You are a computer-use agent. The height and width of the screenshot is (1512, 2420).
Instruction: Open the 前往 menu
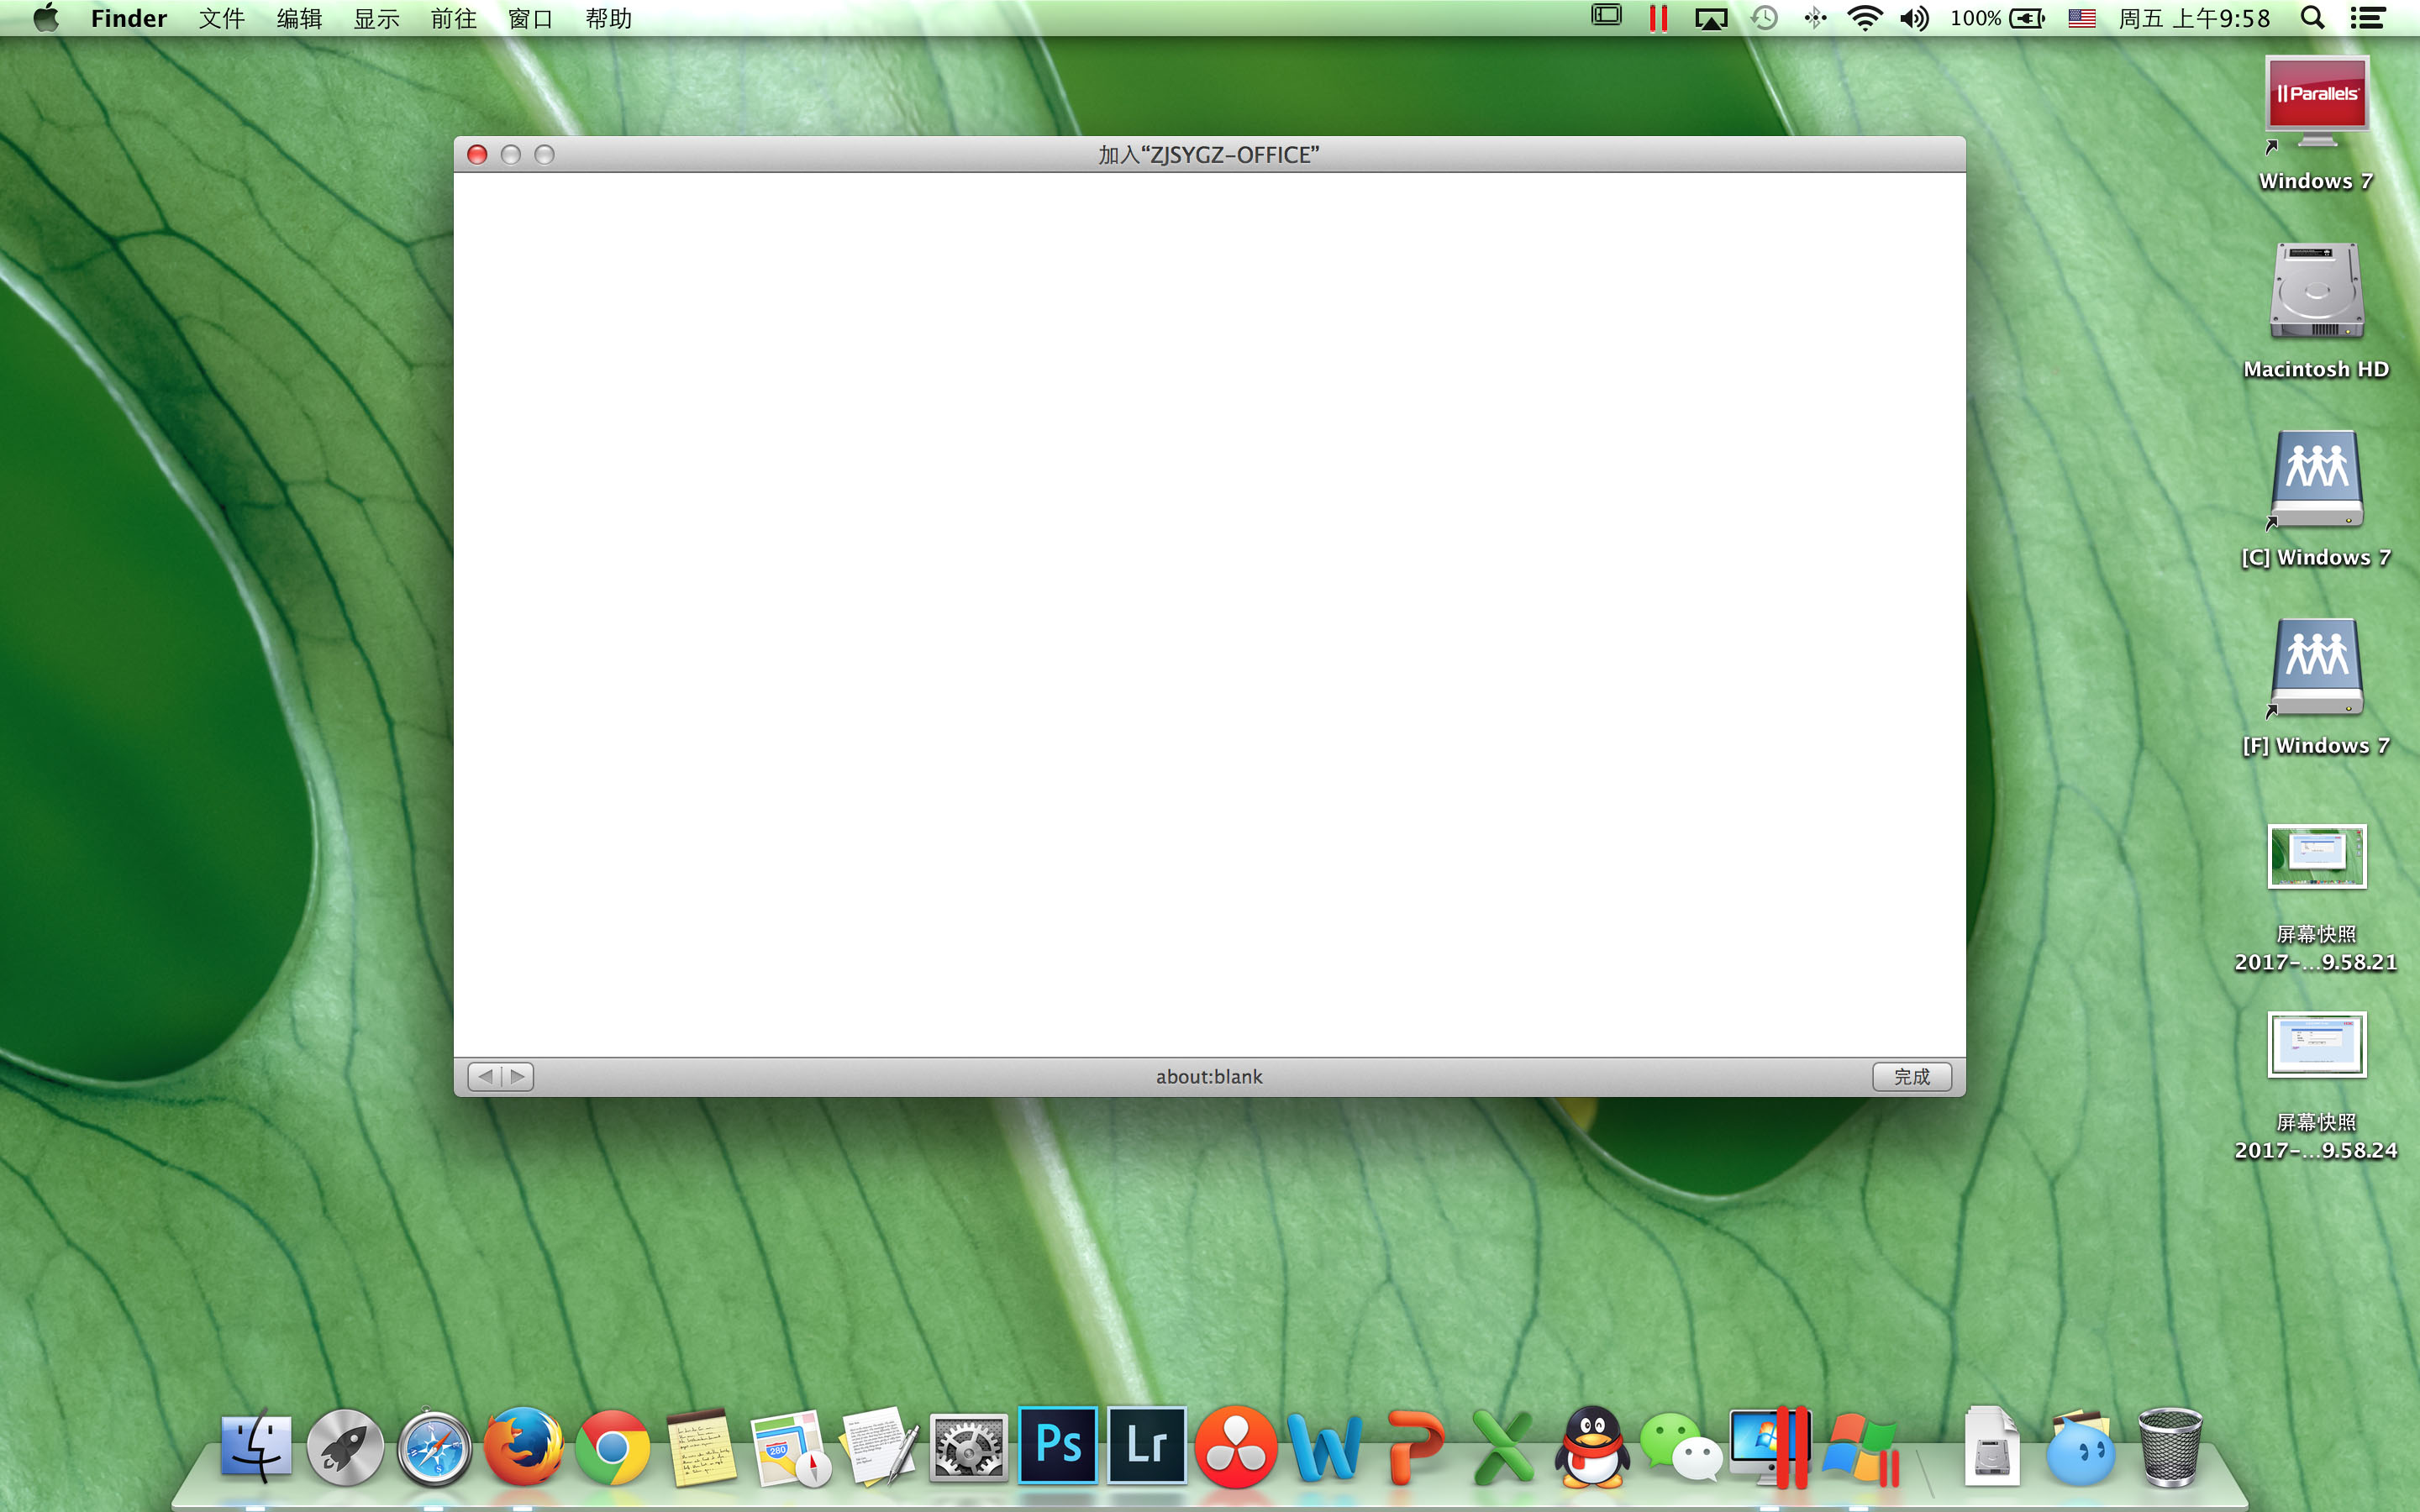(453, 18)
